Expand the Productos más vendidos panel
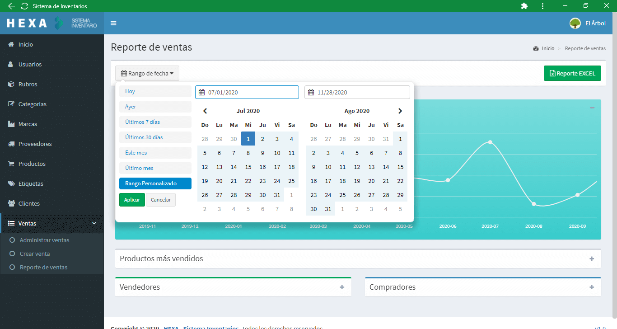The width and height of the screenshot is (617, 329). point(592,259)
